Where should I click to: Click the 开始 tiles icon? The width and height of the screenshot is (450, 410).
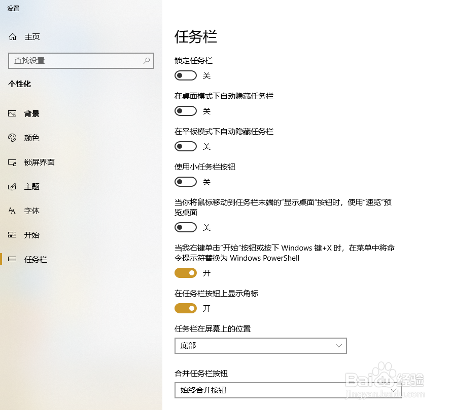[x=12, y=235]
